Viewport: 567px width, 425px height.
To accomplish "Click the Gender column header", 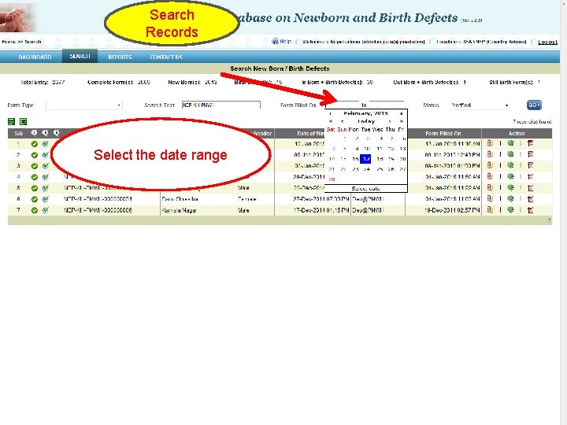I will point(262,133).
